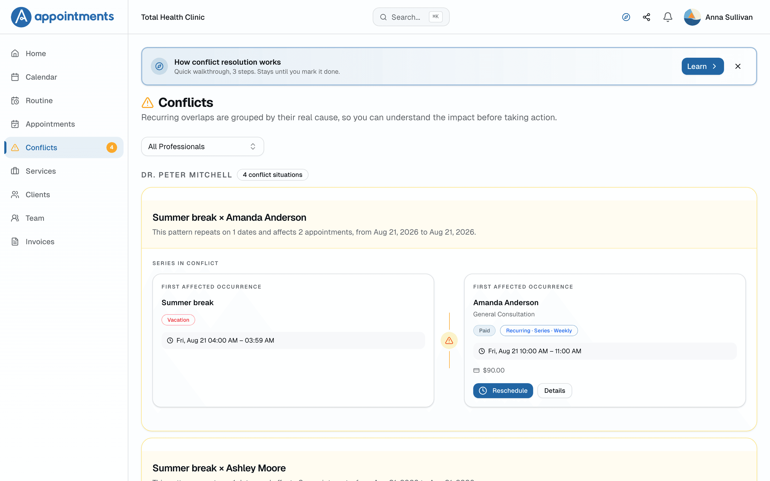Click the appointments logo icon
This screenshot has height=481, width=770.
pyautogui.click(x=21, y=17)
